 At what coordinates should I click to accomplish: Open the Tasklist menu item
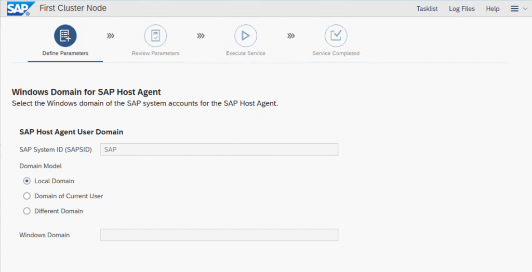point(427,9)
